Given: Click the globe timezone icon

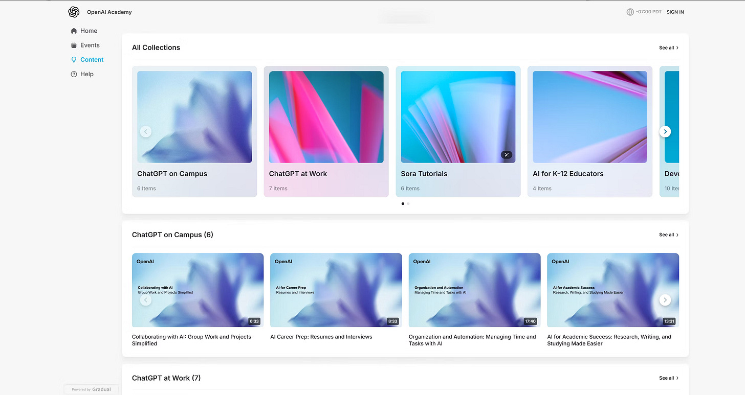Looking at the screenshot, I should (x=630, y=12).
